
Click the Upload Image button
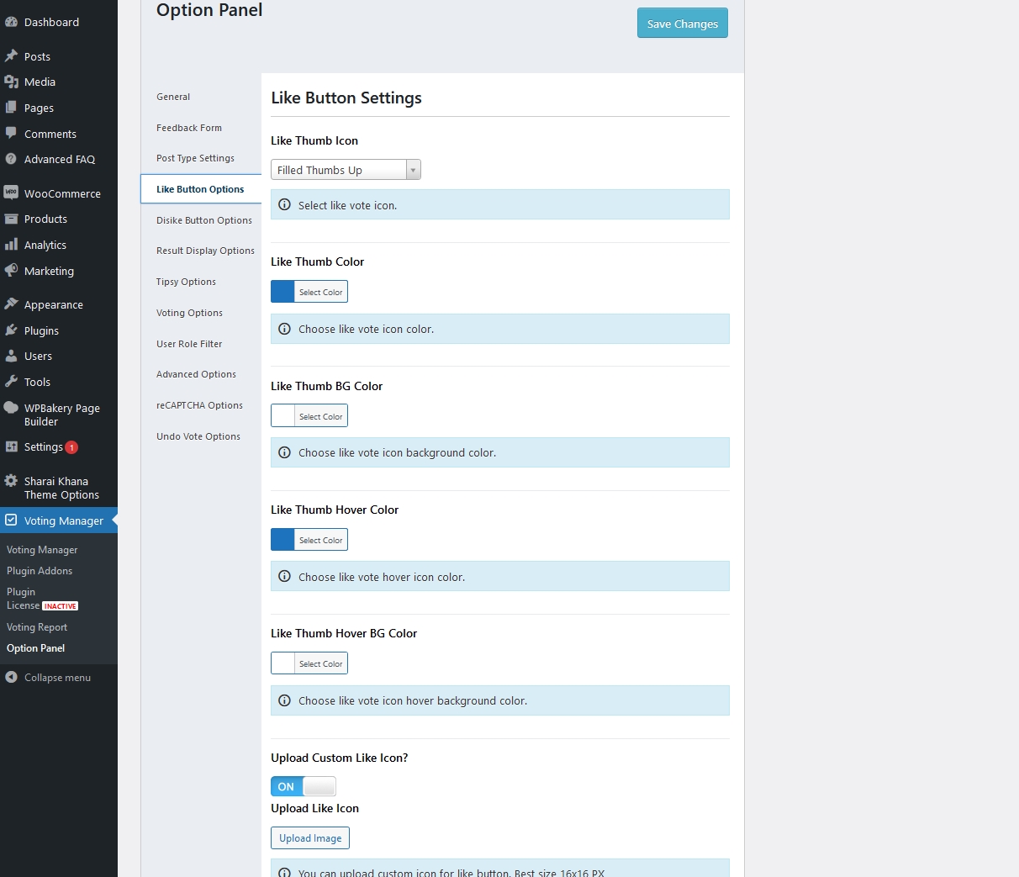[310, 838]
